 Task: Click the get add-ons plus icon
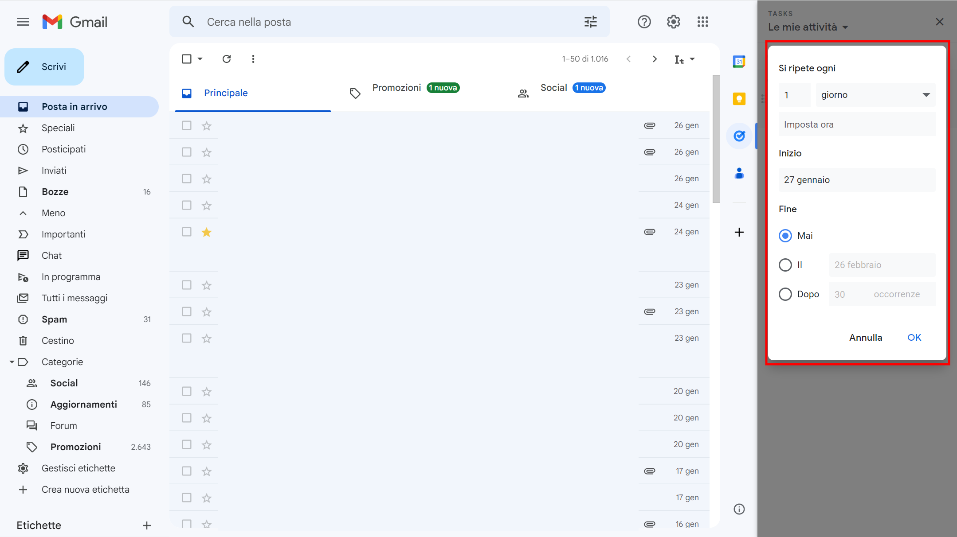[x=739, y=232]
